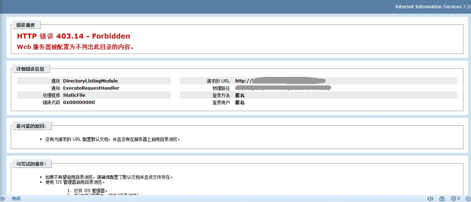Open the zoom magnifier icon
This screenshot has width=471, height=202.
coord(466,199)
